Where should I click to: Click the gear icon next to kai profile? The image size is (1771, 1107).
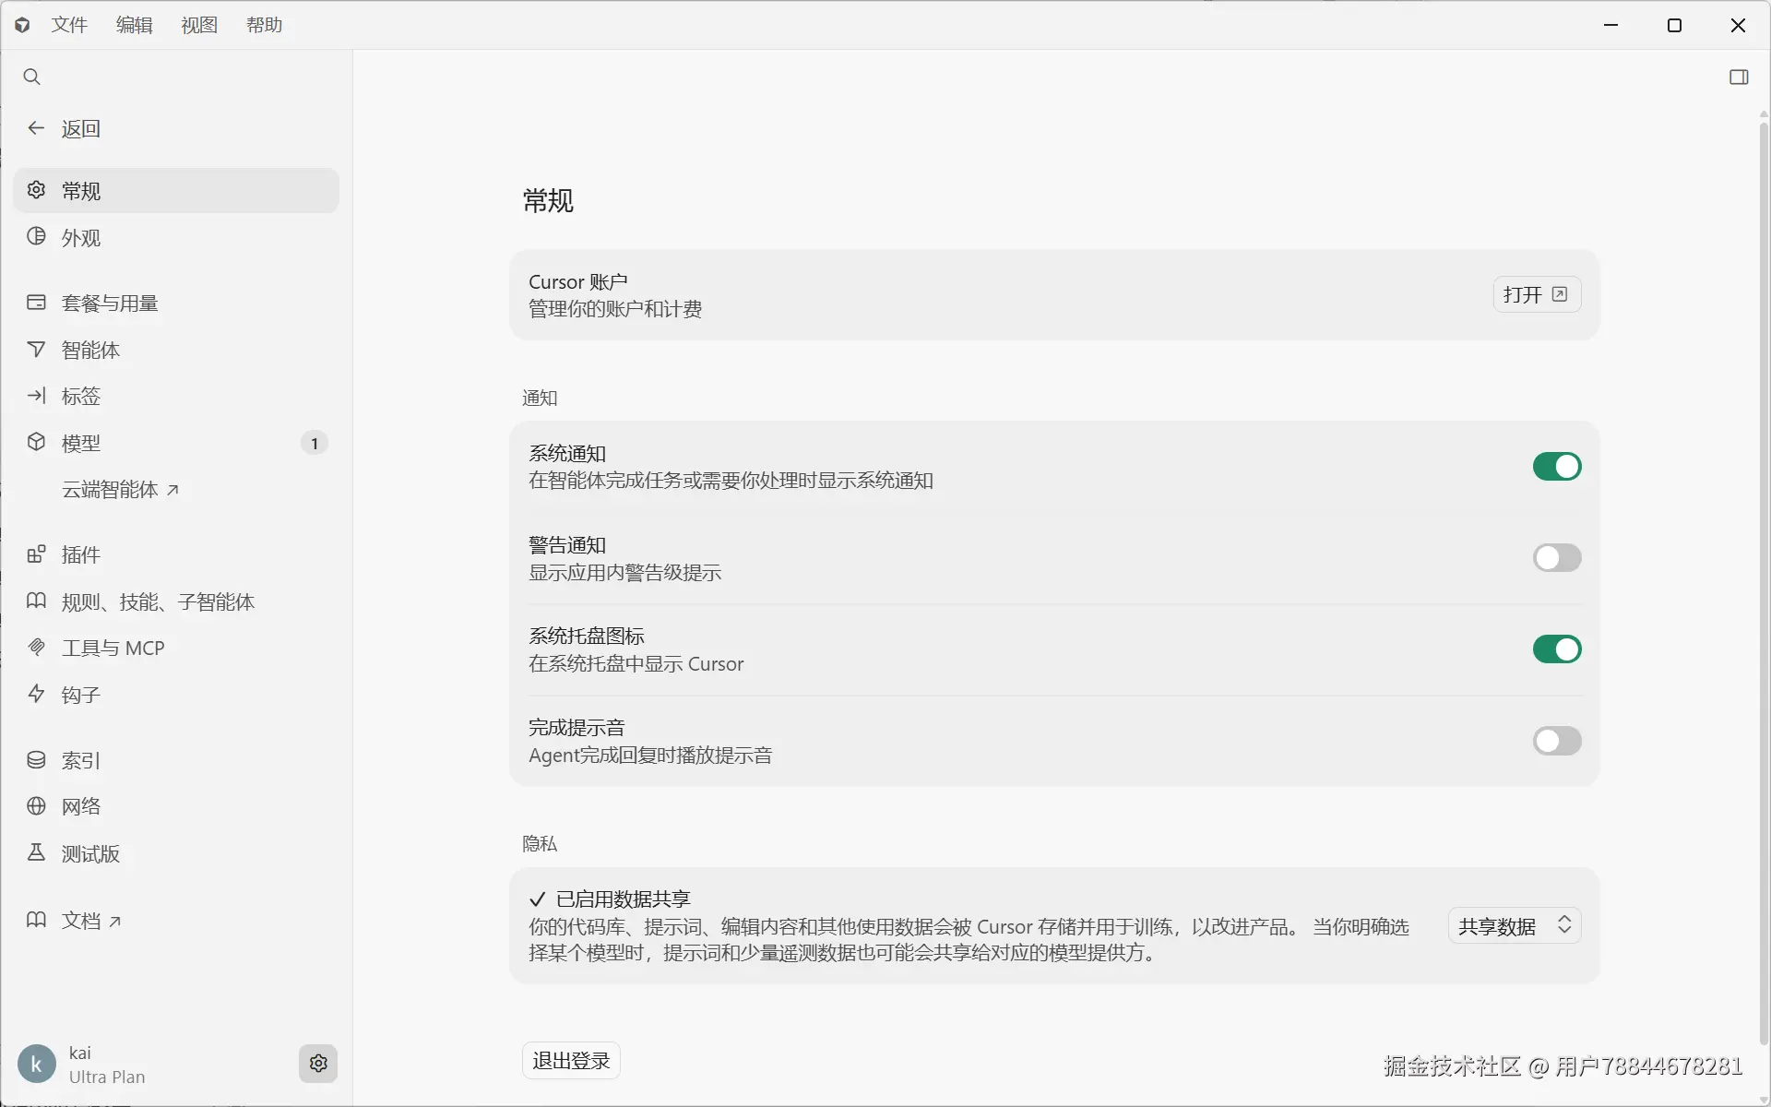click(318, 1064)
